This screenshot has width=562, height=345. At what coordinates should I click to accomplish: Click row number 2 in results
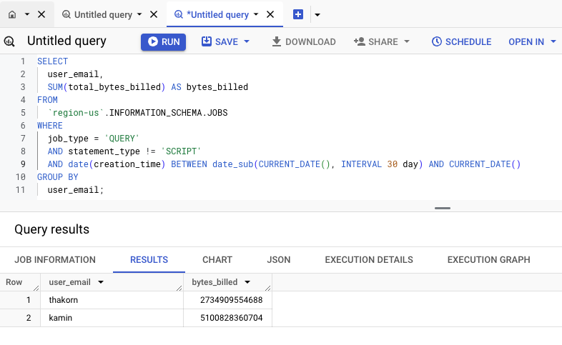click(29, 318)
